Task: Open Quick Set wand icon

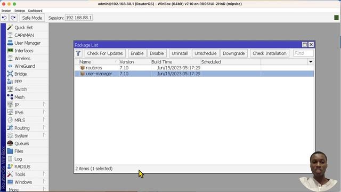Action: coord(10,27)
